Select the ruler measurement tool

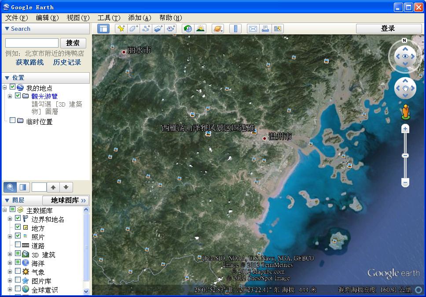(235, 29)
